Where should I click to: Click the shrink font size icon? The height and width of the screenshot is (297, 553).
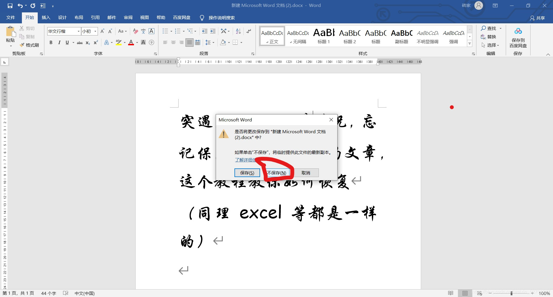[x=110, y=31]
